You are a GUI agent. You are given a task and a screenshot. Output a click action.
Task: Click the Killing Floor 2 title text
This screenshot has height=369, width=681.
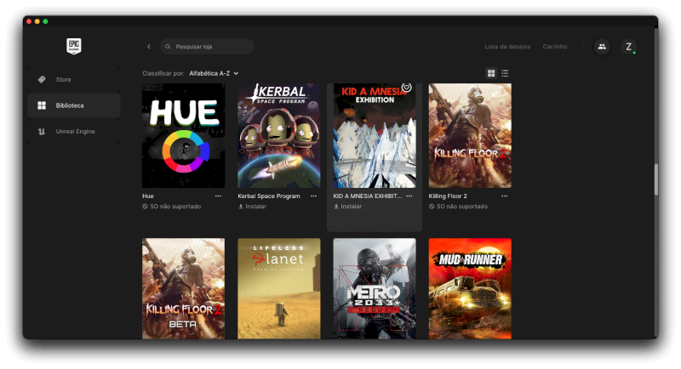click(x=448, y=196)
